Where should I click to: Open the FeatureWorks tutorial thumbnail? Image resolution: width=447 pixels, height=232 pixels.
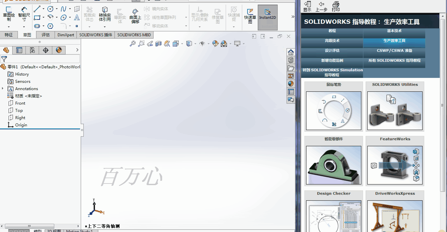click(395, 165)
